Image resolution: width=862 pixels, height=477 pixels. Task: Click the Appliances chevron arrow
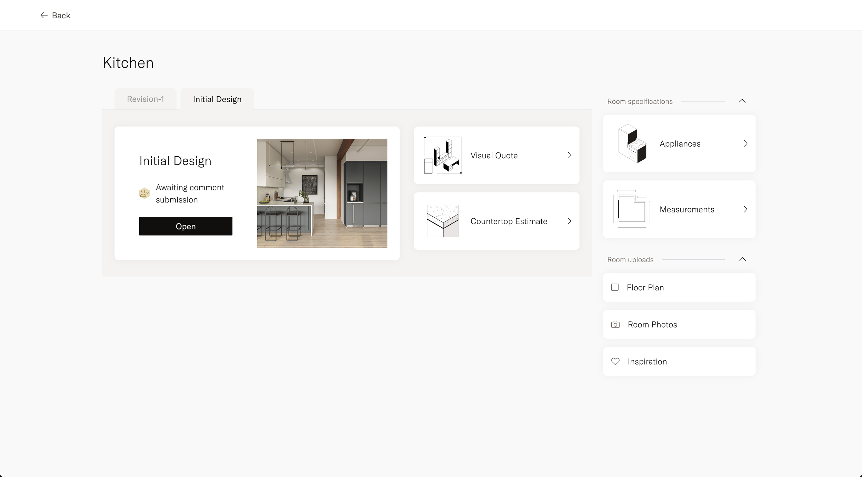click(x=745, y=143)
